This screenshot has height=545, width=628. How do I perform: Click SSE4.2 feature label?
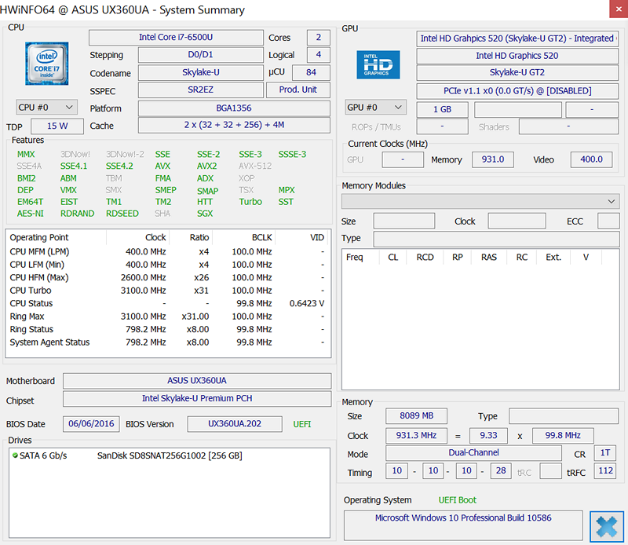119,166
